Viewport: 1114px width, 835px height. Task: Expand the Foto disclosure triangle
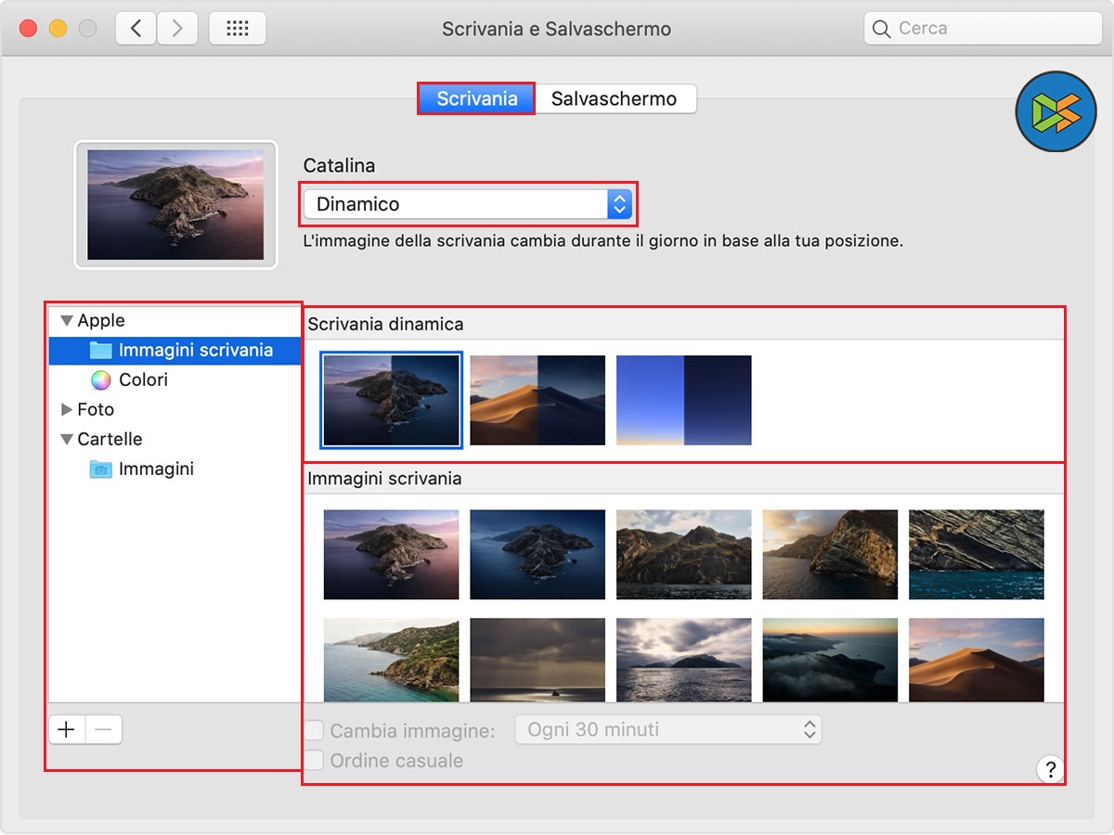(x=66, y=409)
